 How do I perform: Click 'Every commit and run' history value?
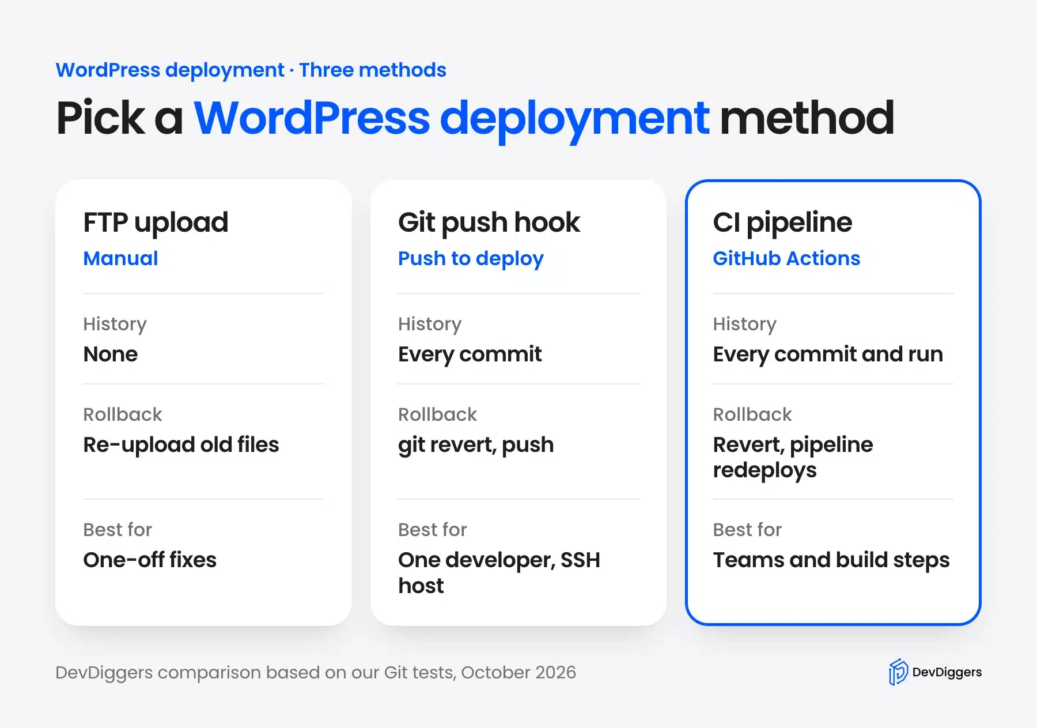[828, 354]
